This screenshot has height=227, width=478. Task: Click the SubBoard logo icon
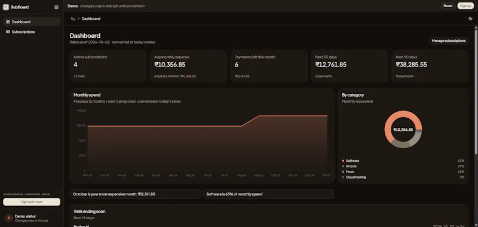pyautogui.click(x=6, y=7)
